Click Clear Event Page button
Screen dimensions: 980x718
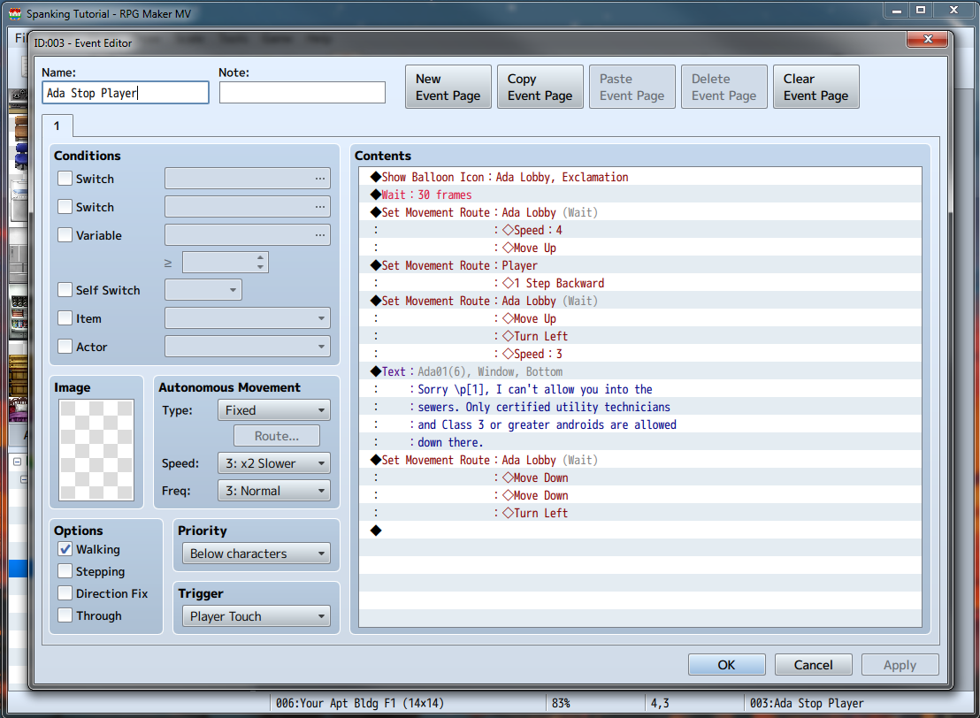click(815, 87)
